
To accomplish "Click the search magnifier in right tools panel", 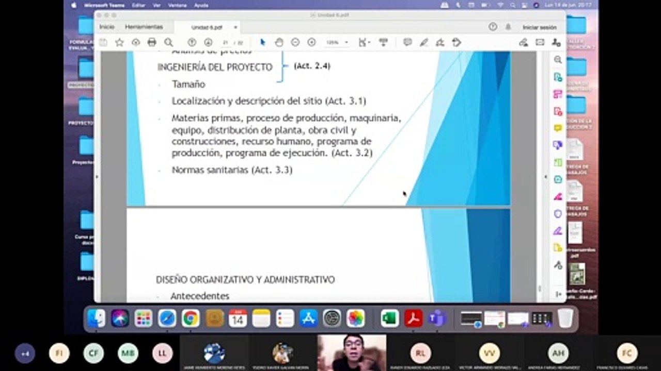I will click(558, 60).
